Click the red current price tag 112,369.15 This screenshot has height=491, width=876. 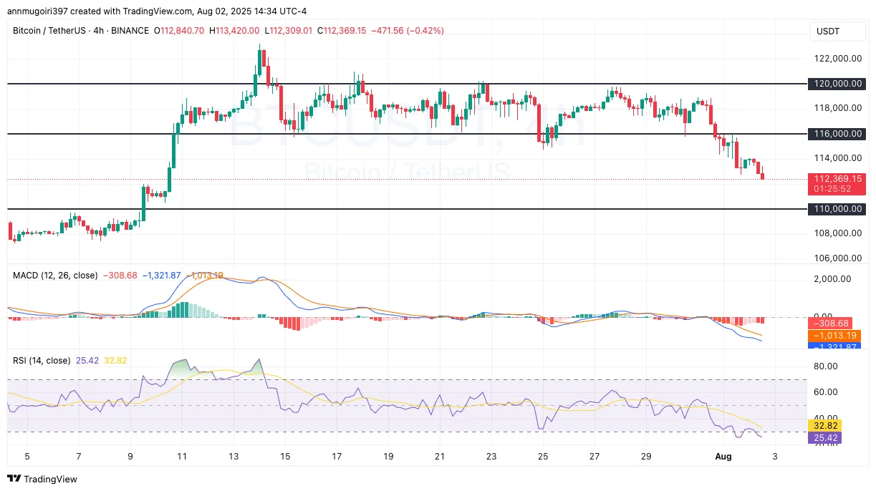click(x=837, y=179)
